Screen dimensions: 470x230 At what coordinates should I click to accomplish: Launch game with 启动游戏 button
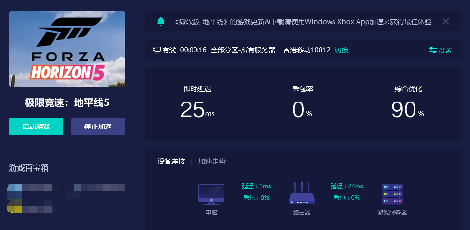coord(36,127)
